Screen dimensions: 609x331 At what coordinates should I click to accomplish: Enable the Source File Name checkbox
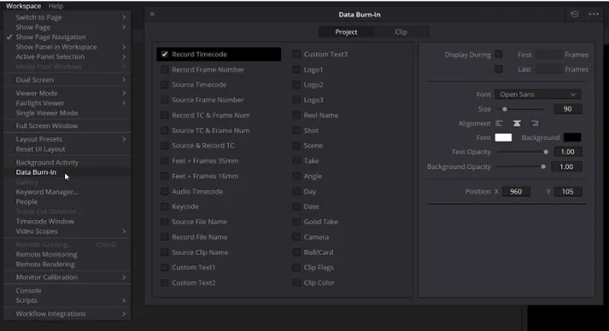click(x=164, y=222)
